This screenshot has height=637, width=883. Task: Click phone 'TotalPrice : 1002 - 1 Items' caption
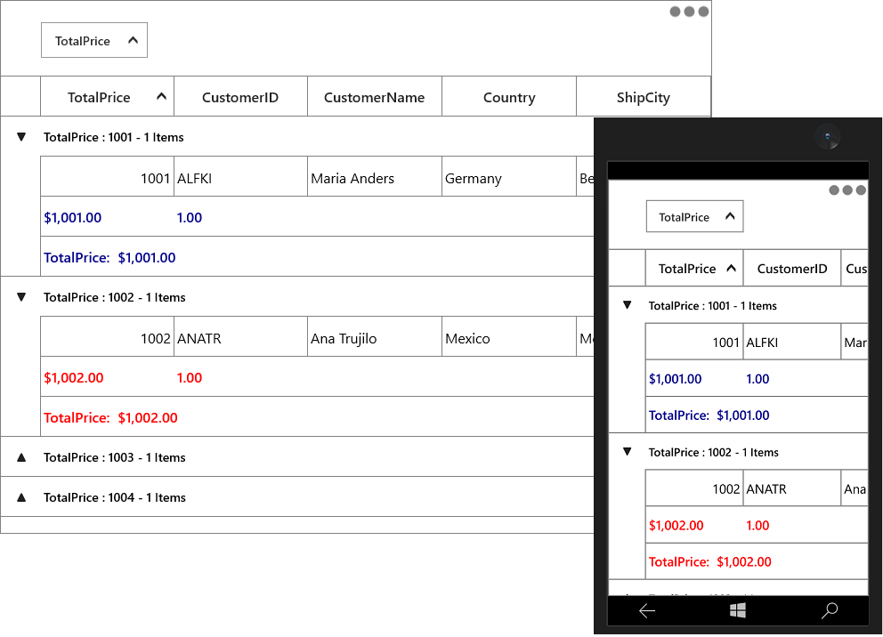(714, 453)
